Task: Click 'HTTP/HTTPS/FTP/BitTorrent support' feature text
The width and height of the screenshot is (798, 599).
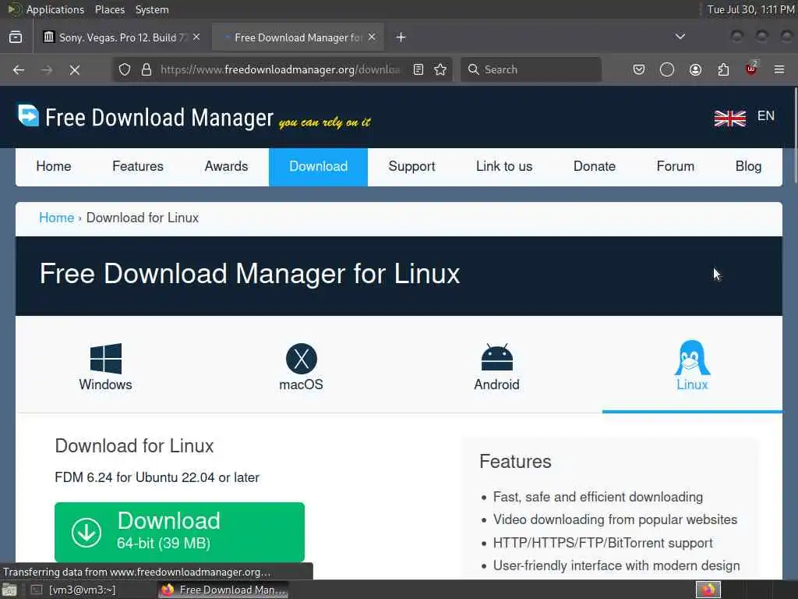Action: [x=603, y=543]
